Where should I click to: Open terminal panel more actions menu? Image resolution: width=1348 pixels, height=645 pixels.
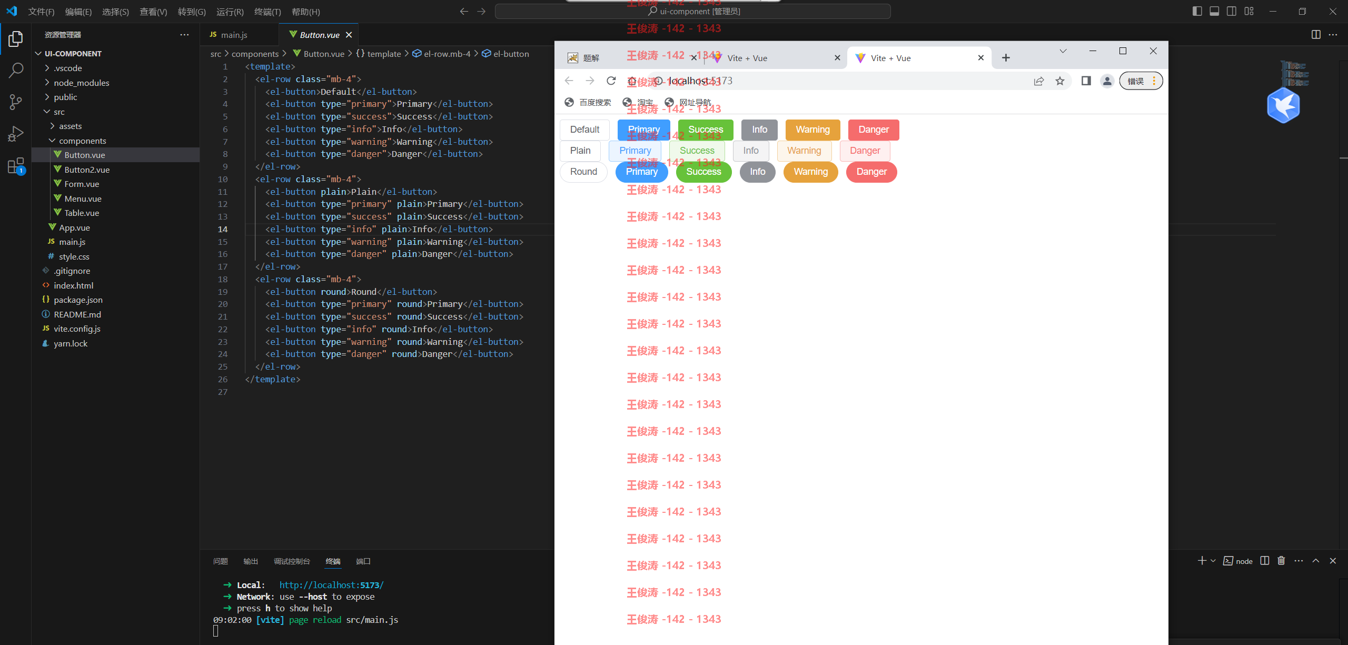pos(1299,561)
